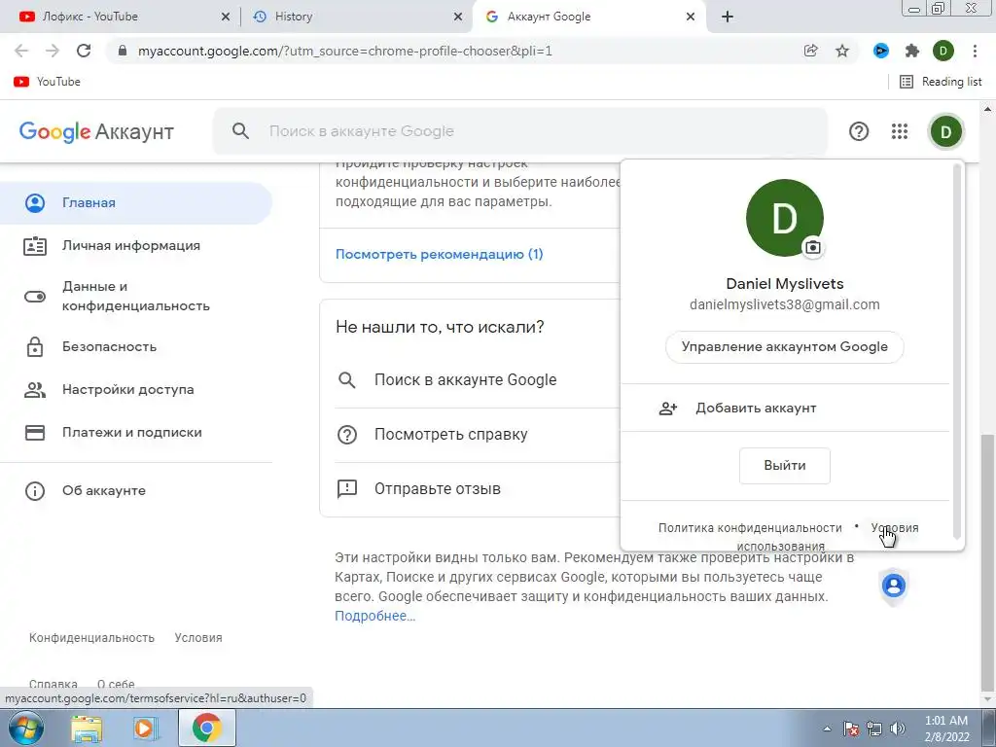Open the Chrome three-dot menu
Image resolution: width=996 pixels, height=747 pixels.
tap(975, 51)
